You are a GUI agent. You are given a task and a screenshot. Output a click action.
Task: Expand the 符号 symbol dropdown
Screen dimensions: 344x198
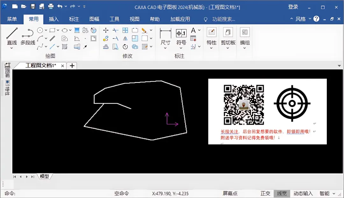[x=181, y=48]
